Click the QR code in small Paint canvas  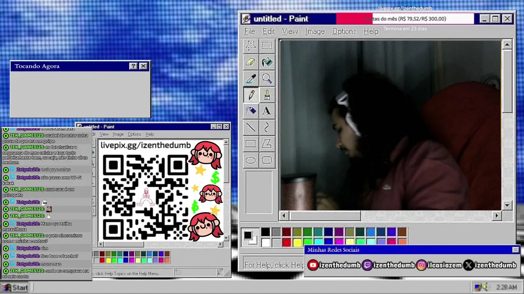(x=145, y=198)
